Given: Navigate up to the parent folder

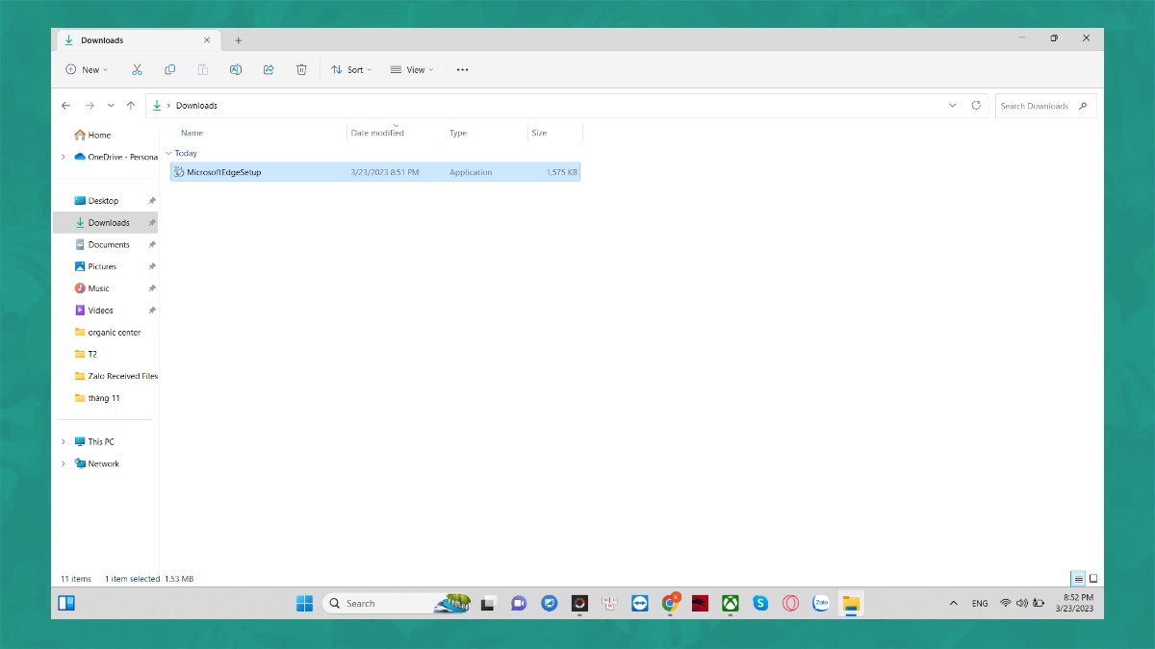Looking at the screenshot, I should (x=131, y=105).
